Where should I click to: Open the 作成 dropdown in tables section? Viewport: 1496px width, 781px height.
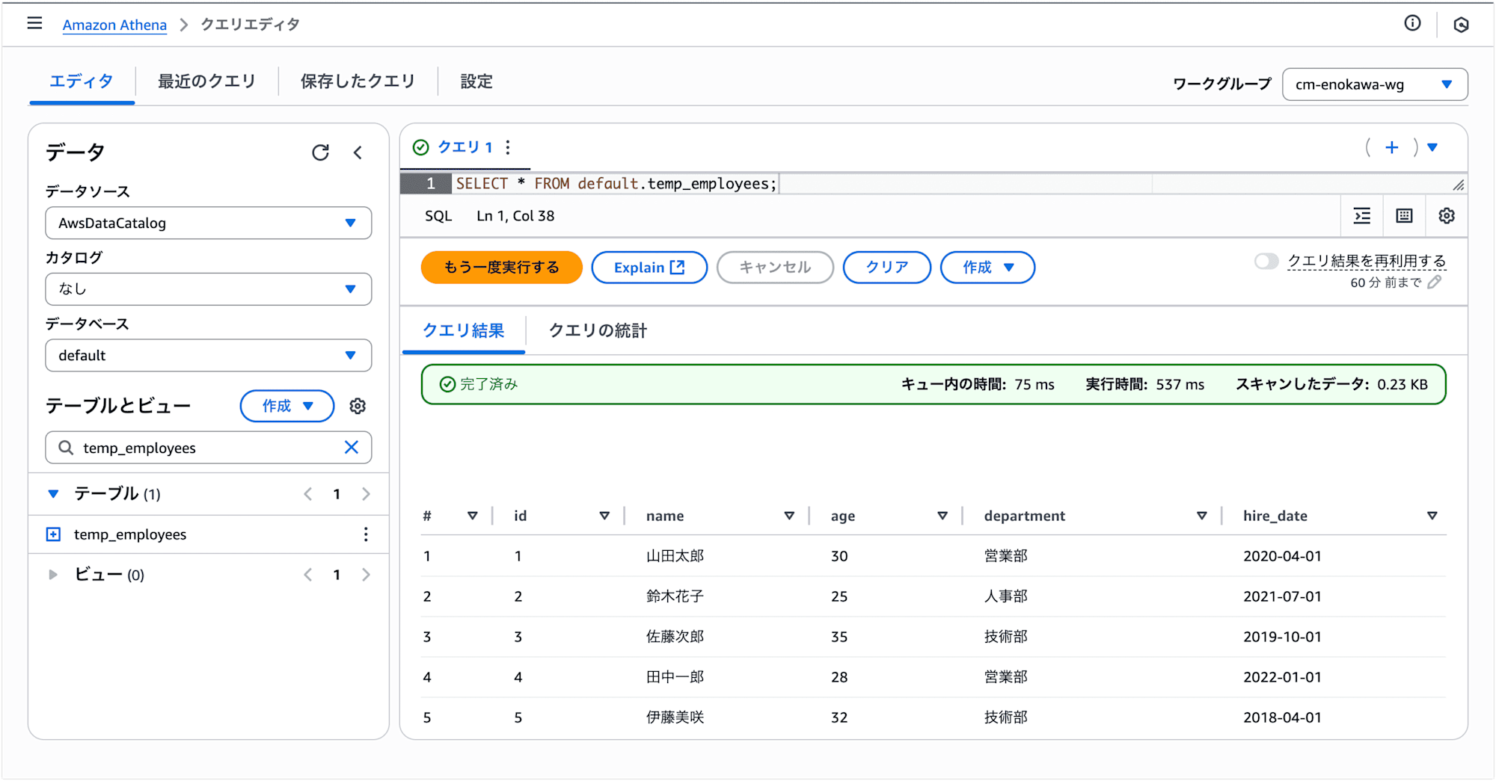(x=287, y=406)
